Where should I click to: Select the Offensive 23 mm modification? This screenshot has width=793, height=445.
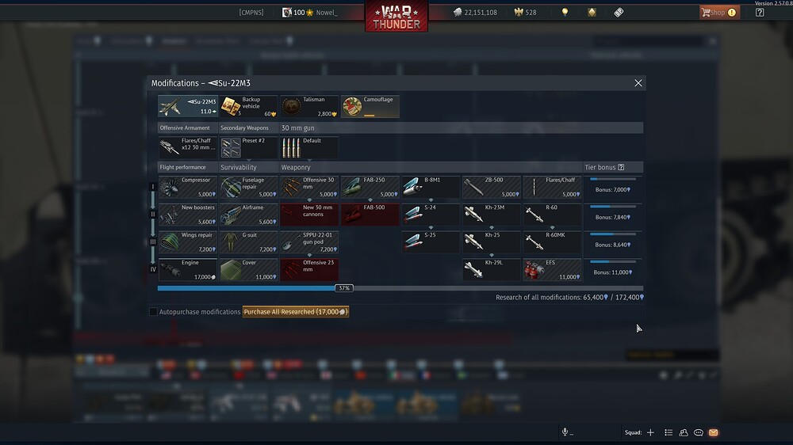[309, 270]
